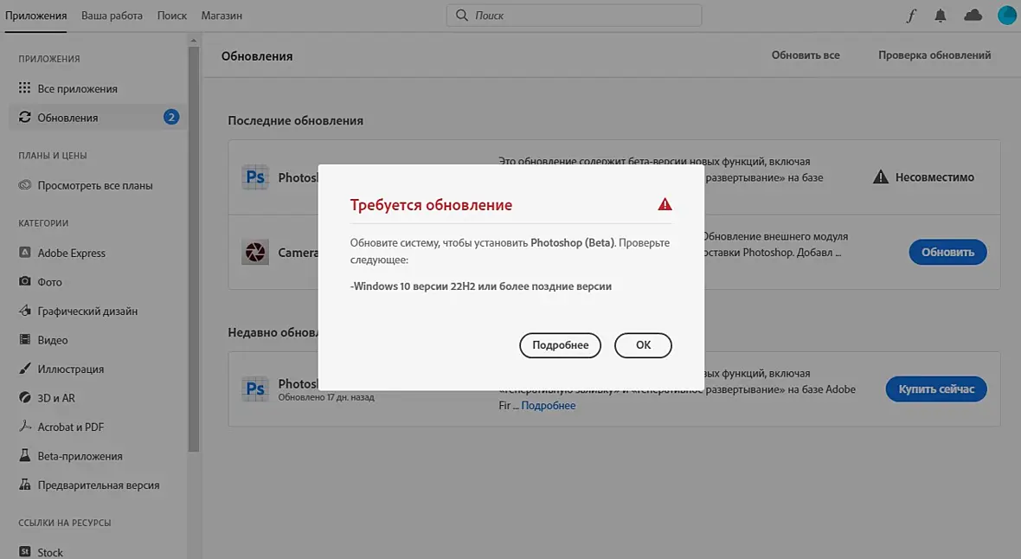Click the Photoshop icon in recently updated
The image size is (1021, 559).
(x=255, y=389)
